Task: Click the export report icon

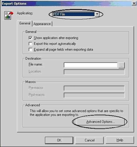Action: coord(8,15)
